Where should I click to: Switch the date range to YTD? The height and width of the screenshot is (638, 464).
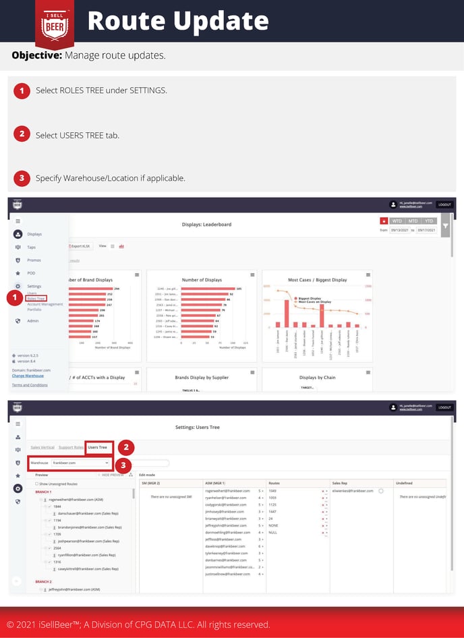tap(429, 221)
